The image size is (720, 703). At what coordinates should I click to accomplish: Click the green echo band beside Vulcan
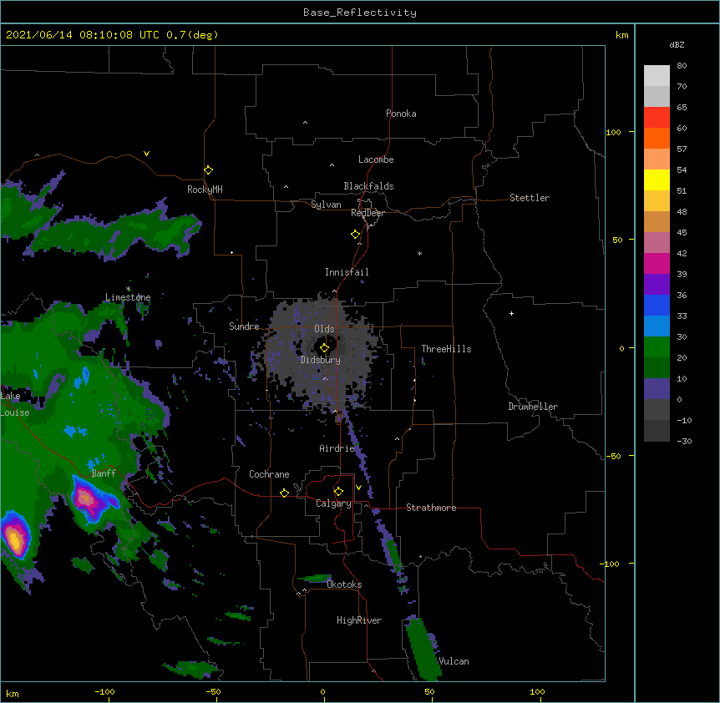pyautogui.click(x=423, y=650)
